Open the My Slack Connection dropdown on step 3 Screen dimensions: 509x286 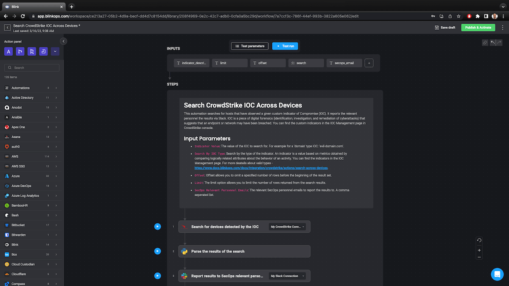288,276
